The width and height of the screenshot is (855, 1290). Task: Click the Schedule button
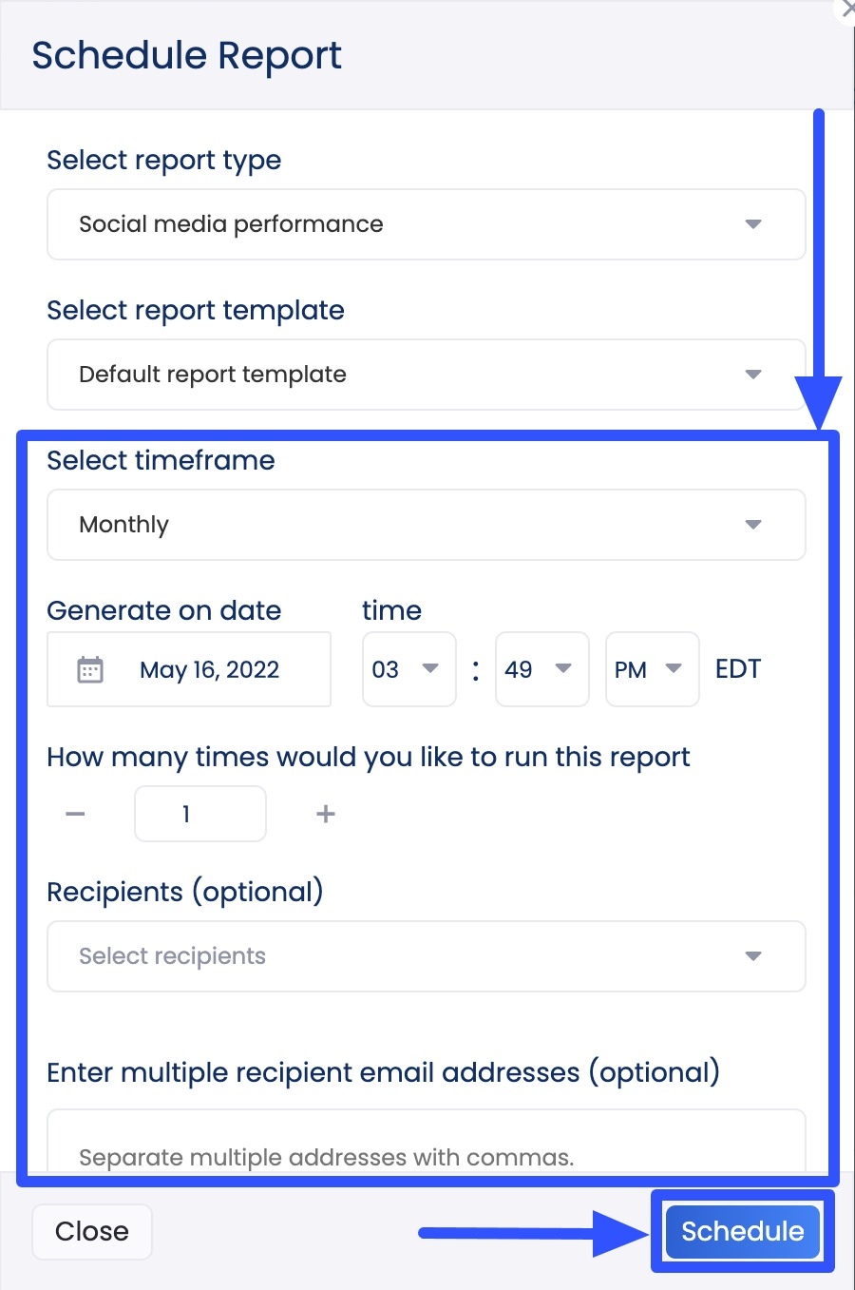tap(742, 1231)
